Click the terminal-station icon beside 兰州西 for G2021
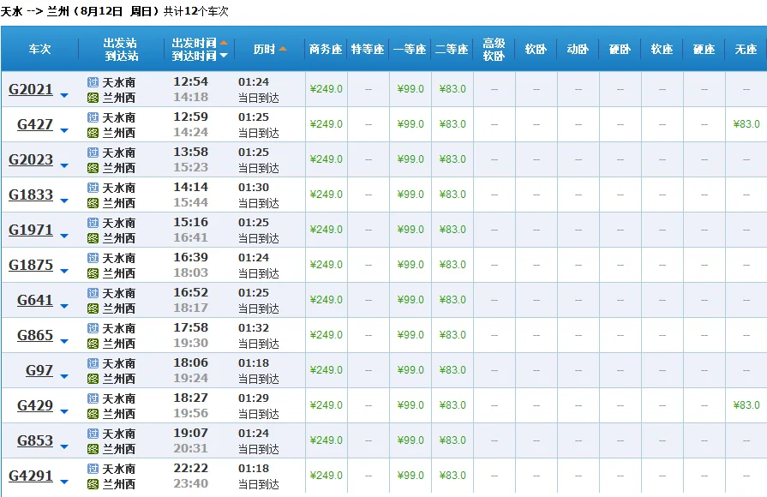Image resolution: width=767 pixels, height=497 pixels. click(x=91, y=96)
